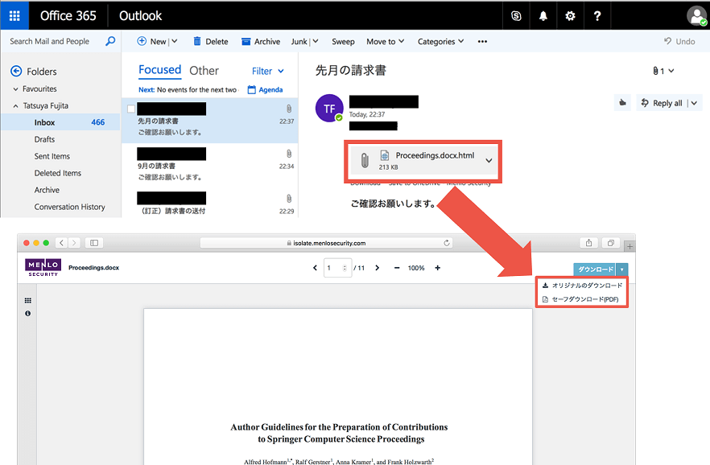Screen dimensions: 710x465
Task: Click the TF sender avatar
Action: 329,108
